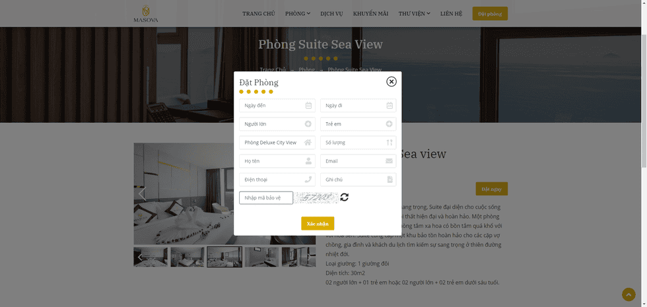The width and height of the screenshot is (647, 307).
Task: Open the Phòng Deluxe City View room dropdown
Action: tap(277, 143)
